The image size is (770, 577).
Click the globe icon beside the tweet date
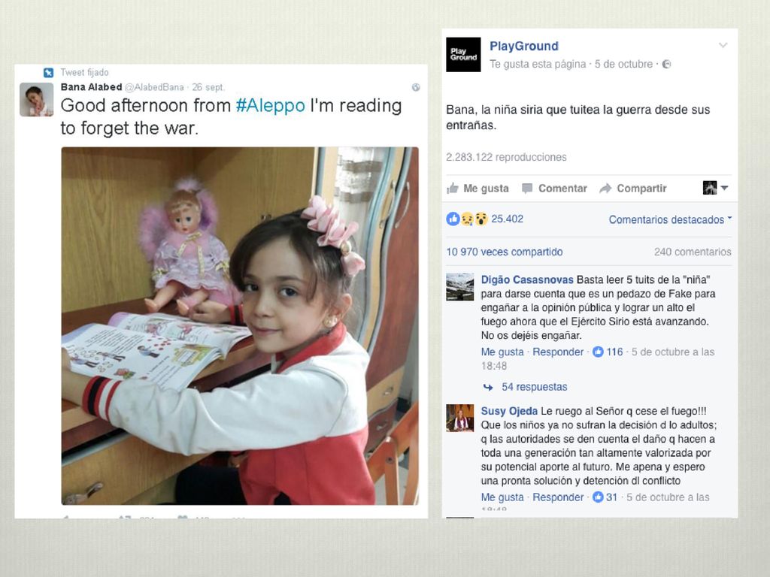point(416,87)
